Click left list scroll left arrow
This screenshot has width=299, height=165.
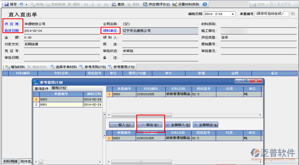click(36, 162)
